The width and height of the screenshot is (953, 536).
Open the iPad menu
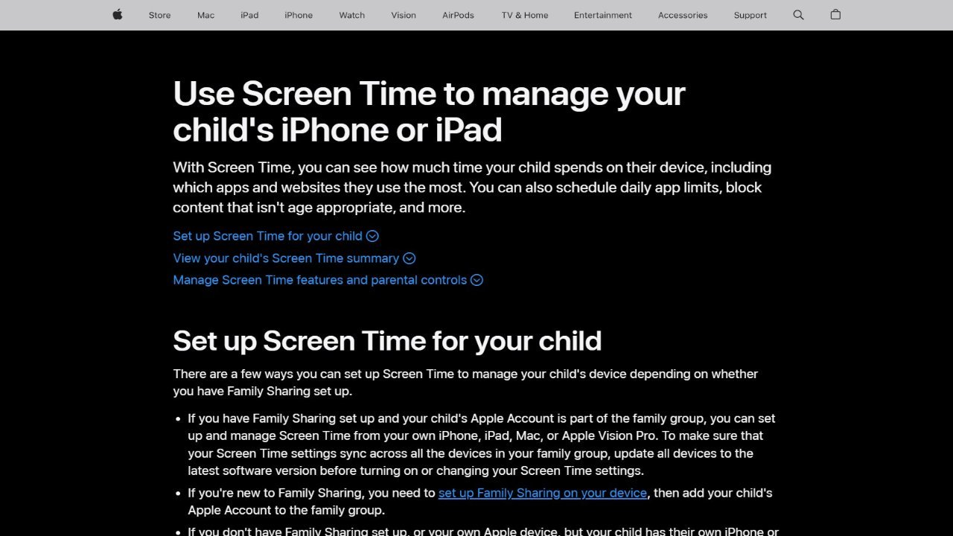249,15
